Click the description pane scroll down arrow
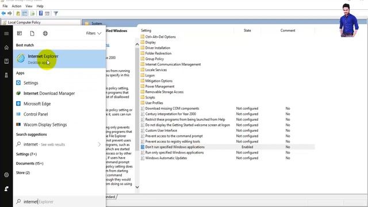 point(137,187)
